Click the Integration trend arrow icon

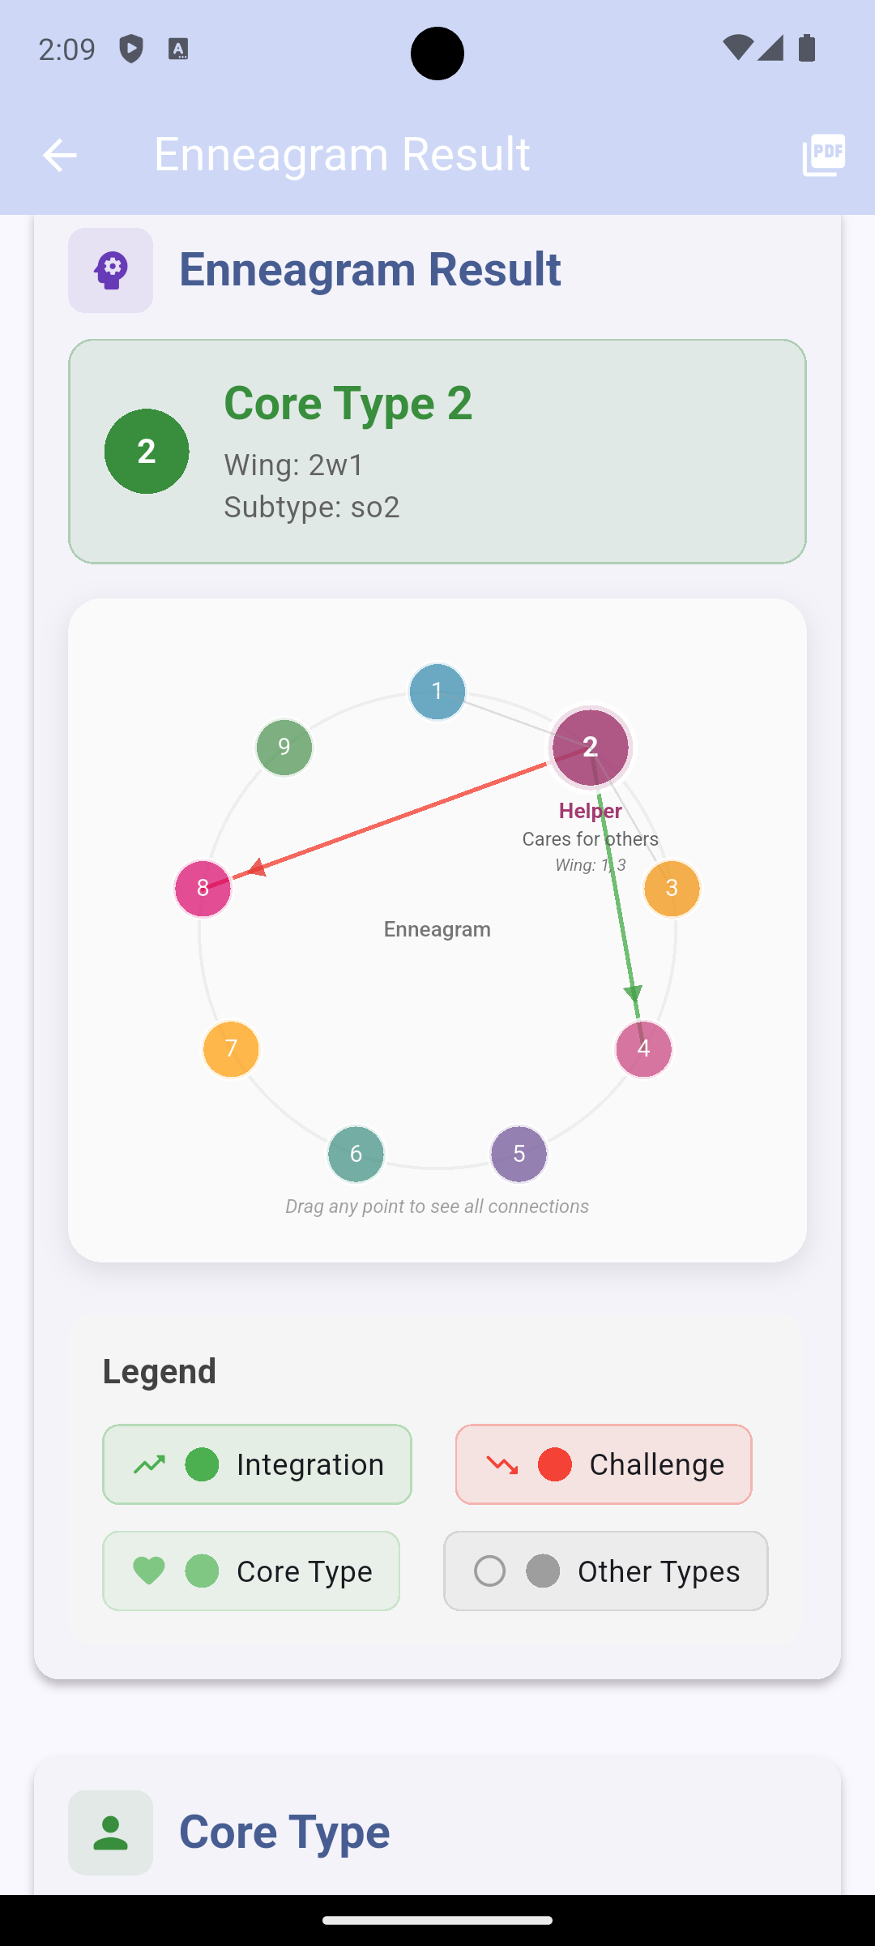coord(149,1464)
